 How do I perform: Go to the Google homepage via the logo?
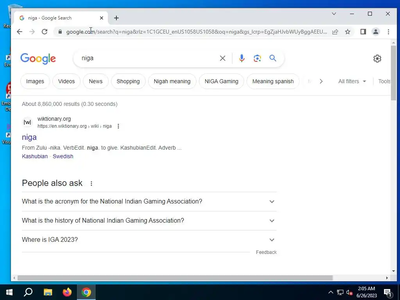point(38,59)
